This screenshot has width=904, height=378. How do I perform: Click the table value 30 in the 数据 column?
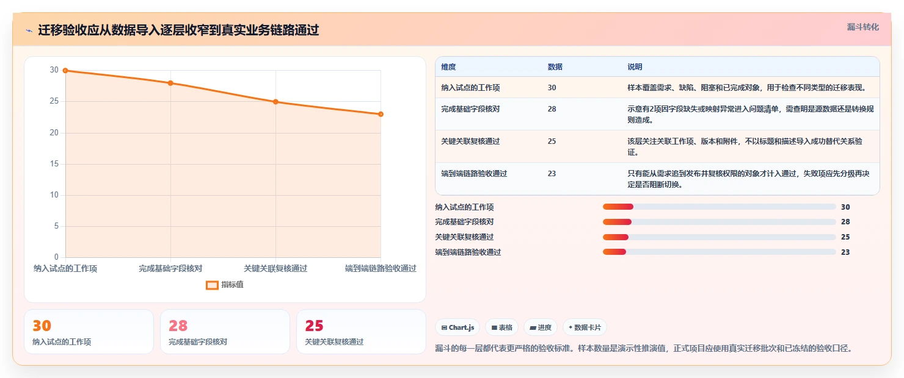pos(552,88)
